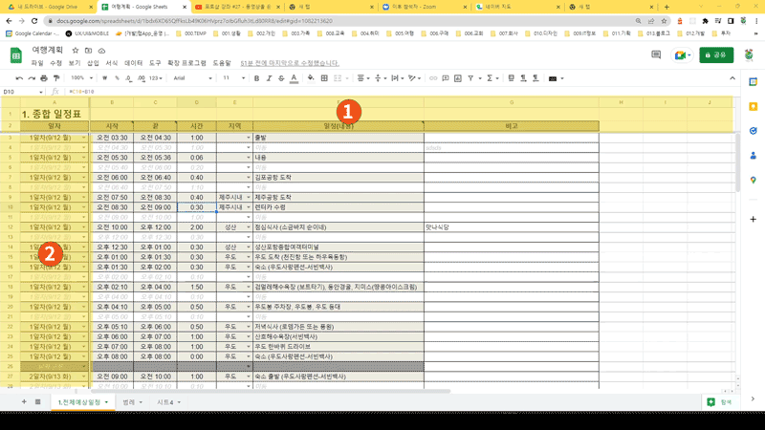
Task: Click the Google Meet icon
Action: (x=683, y=55)
